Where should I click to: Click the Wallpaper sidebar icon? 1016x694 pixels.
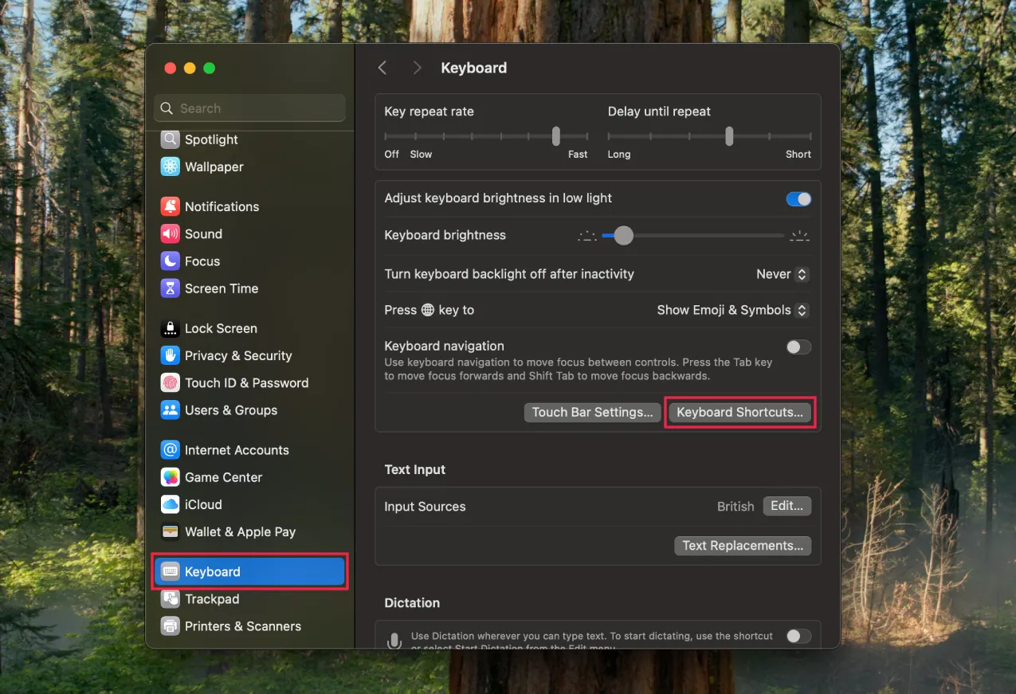pyautogui.click(x=170, y=167)
